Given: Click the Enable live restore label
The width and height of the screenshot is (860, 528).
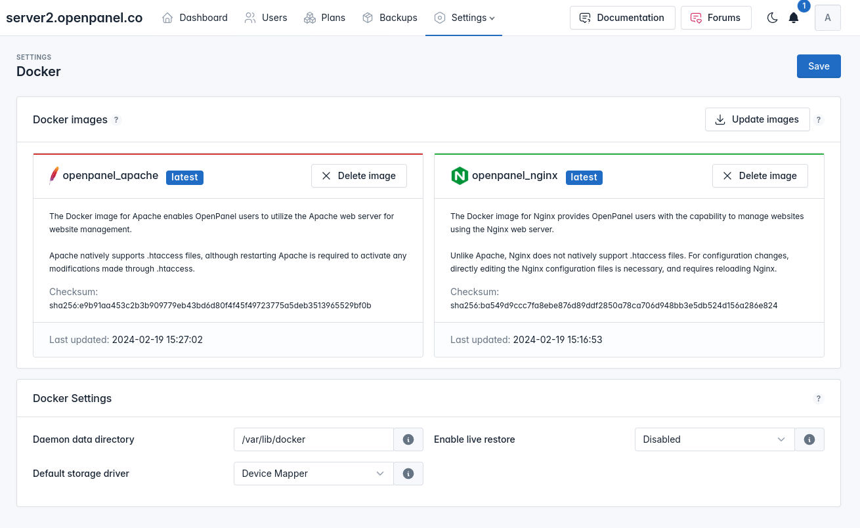Looking at the screenshot, I should coord(474,439).
